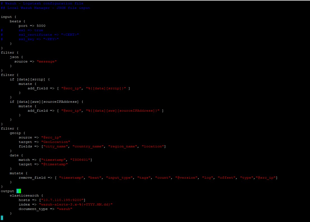Click the word 'input' on the third line
This screenshot has width=310, height=222.
[6, 17]
